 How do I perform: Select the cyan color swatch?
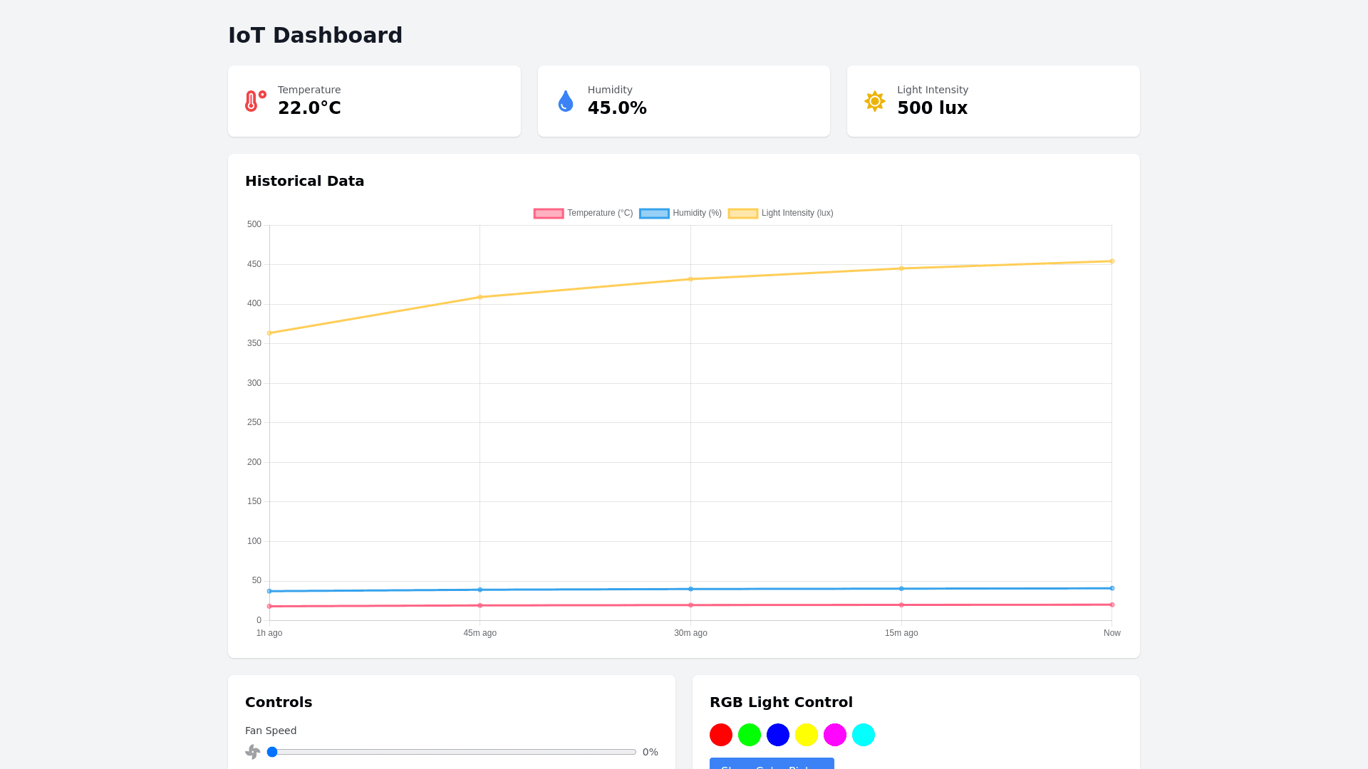tap(863, 735)
